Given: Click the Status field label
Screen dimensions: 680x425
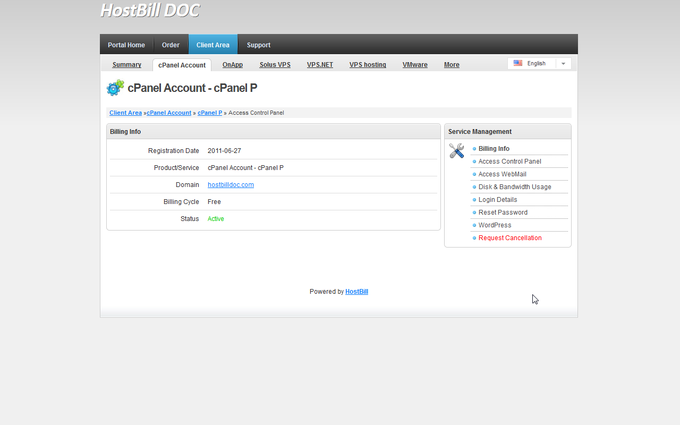Looking at the screenshot, I should (190, 219).
